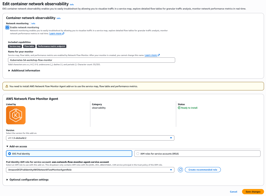Expand Additional information section
Screen dimensions: 266x196
(x=24, y=70)
